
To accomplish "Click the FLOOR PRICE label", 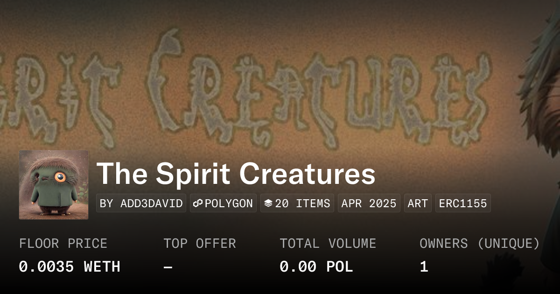I will click(x=63, y=244).
